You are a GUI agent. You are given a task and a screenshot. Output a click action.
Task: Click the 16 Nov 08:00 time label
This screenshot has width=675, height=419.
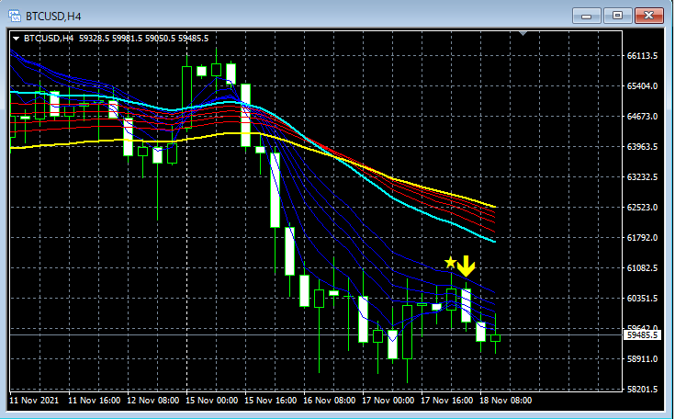point(330,401)
